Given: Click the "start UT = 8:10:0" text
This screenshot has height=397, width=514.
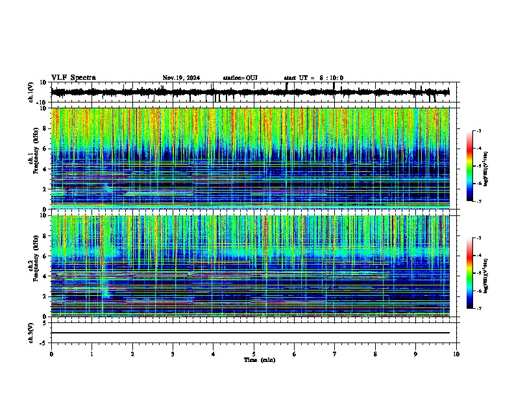Looking at the screenshot, I should point(313,78).
